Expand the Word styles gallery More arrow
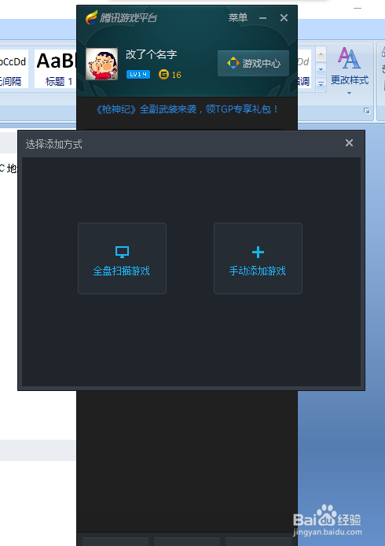The width and height of the screenshot is (385, 546). point(321,85)
